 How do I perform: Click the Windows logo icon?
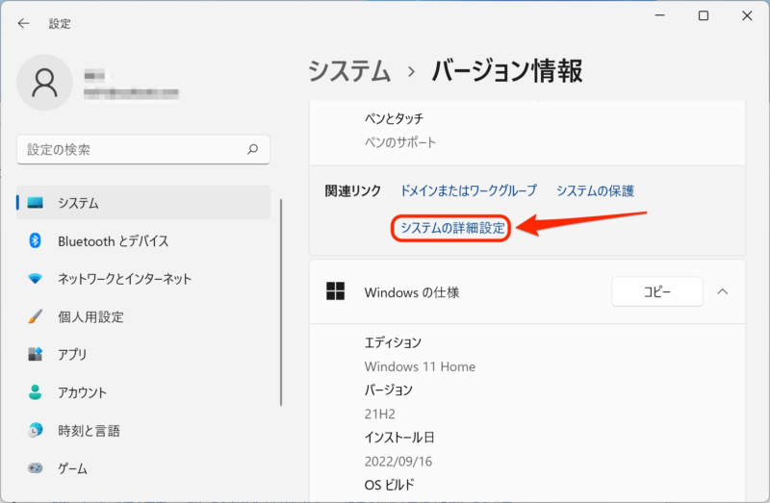335,291
